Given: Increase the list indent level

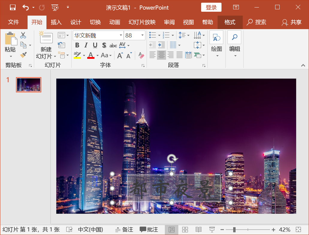Looking at the screenshot, I should 162,45.
